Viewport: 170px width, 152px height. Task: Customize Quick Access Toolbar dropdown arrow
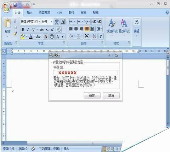[x=34, y=5]
